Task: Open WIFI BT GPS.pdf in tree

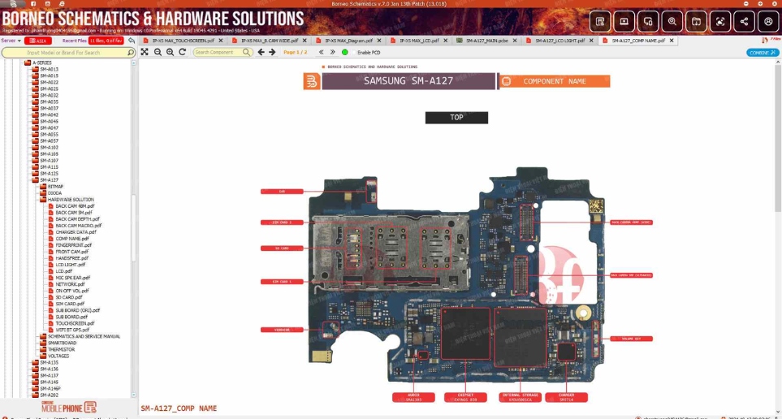Action: (x=72, y=330)
